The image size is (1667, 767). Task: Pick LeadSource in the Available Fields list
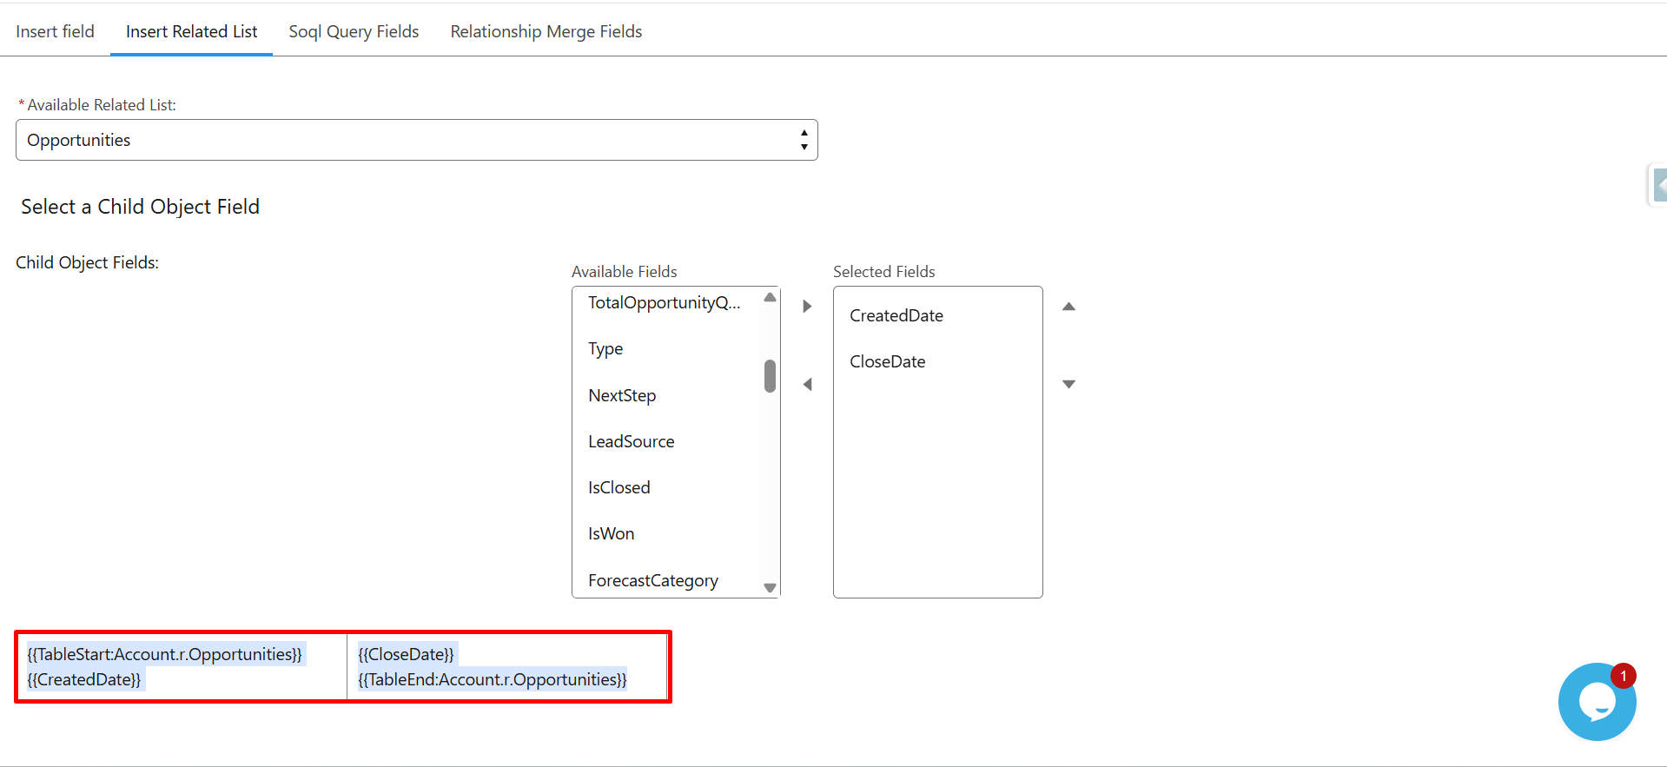631,441
